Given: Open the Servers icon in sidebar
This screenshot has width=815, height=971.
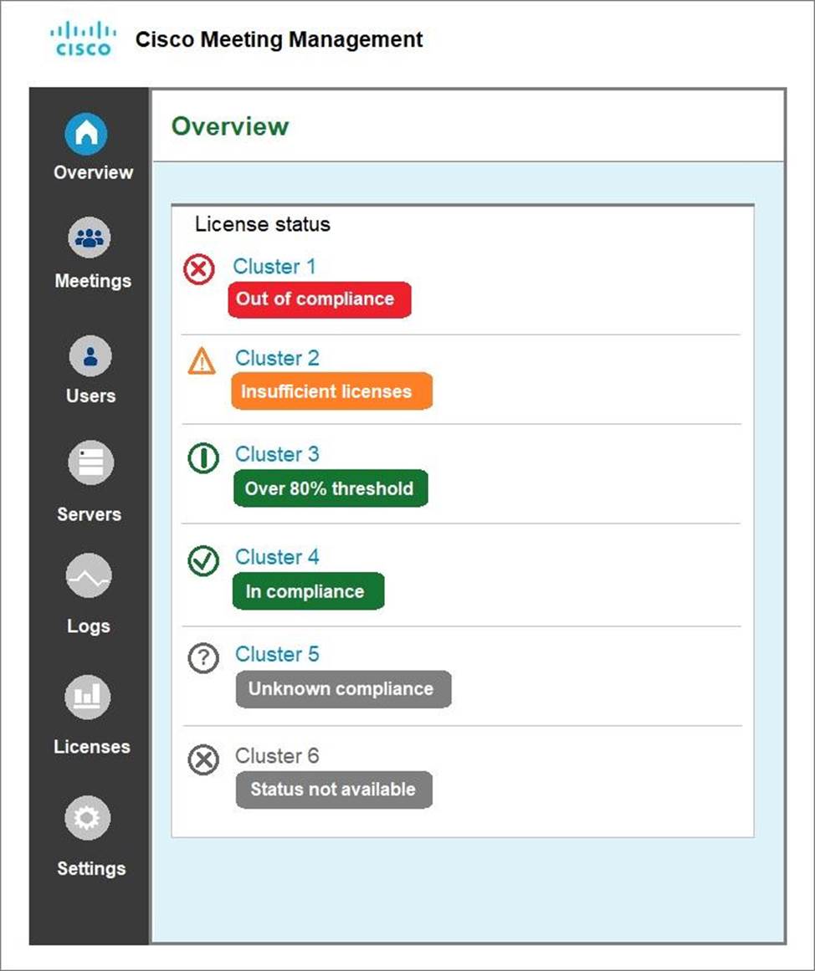Looking at the screenshot, I should (90, 463).
